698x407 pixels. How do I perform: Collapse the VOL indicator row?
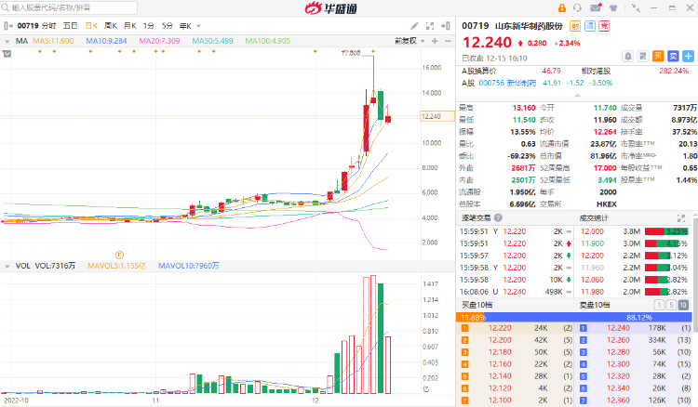pyautogui.click(x=7, y=266)
